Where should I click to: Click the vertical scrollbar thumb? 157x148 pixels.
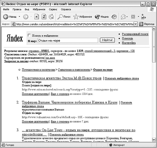pyautogui.click(x=154, y=47)
